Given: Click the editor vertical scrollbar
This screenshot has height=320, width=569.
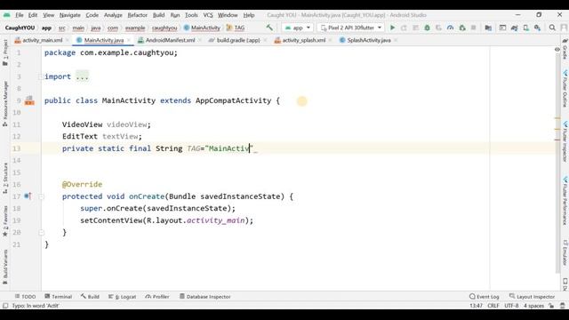Looking at the screenshot, I should [557, 164].
